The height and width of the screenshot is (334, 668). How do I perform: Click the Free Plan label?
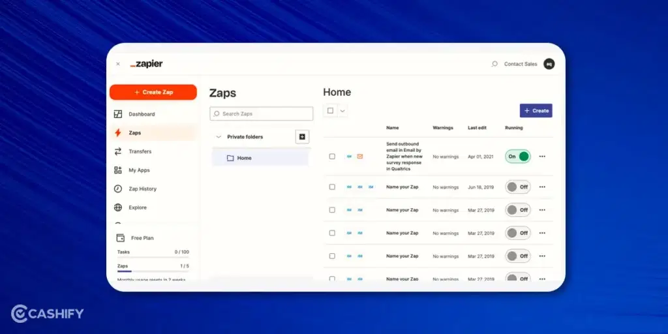[x=142, y=238]
